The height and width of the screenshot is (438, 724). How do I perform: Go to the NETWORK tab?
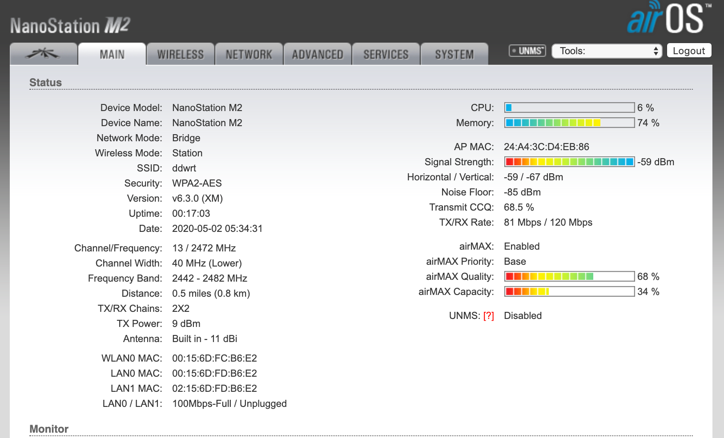249,55
